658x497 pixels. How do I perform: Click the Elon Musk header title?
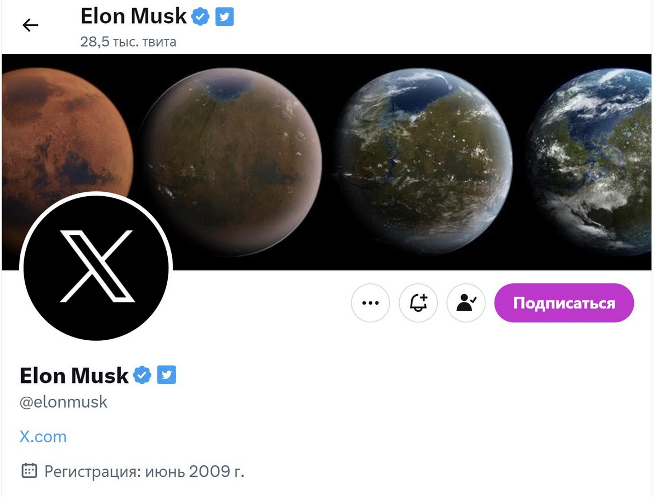point(134,16)
